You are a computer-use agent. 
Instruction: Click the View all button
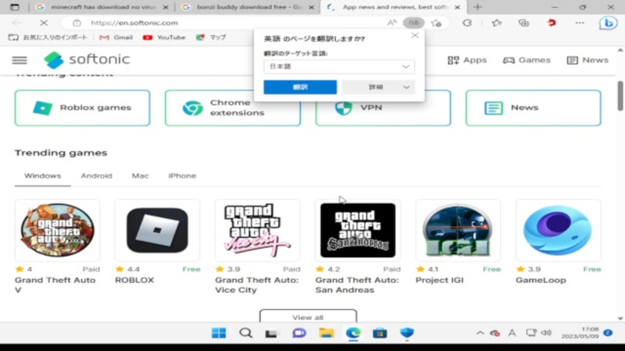(308, 317)
